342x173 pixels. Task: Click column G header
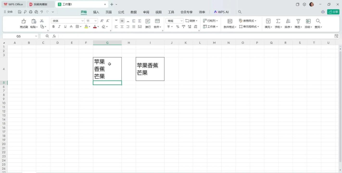coord(107,43)
